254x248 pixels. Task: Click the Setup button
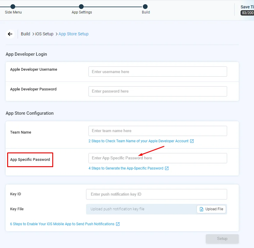pos(222,239)
